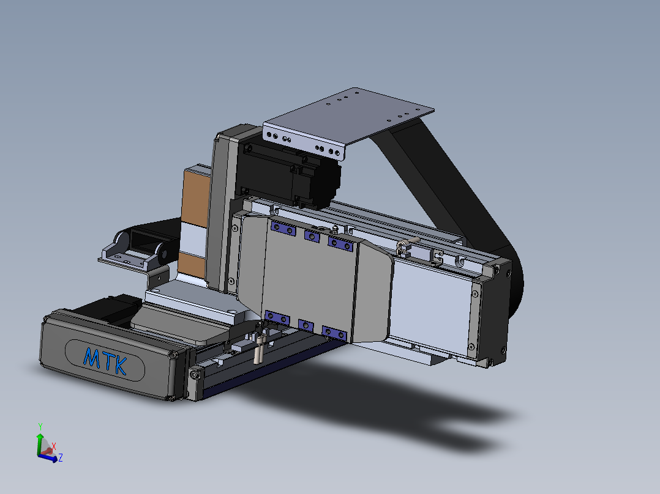Click the green Y axis arrow of the triad
Viewport: 660px width, 494px height.
tap(40, 443)
